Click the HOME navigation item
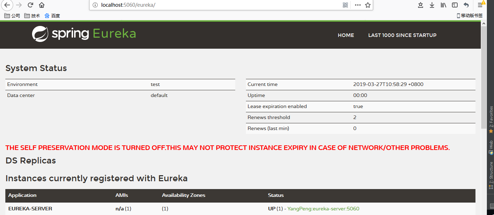The width and height of the screenshot is (494, 215). [x=345, y=35]
